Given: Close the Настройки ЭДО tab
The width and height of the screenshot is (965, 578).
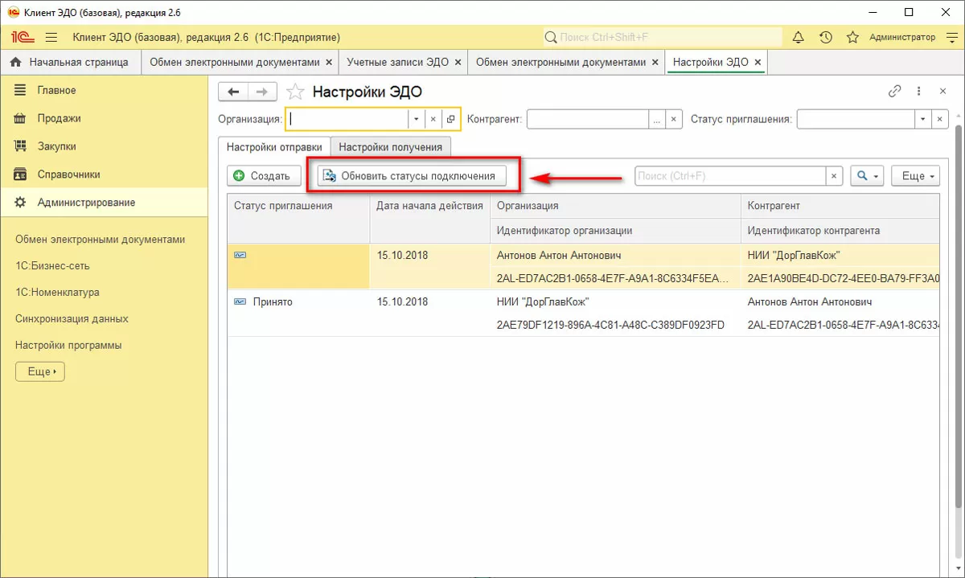Looking at the screenshot, I should 758,62.
